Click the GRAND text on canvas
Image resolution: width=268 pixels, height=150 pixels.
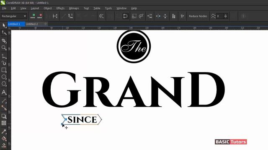[x=133, y=90]
